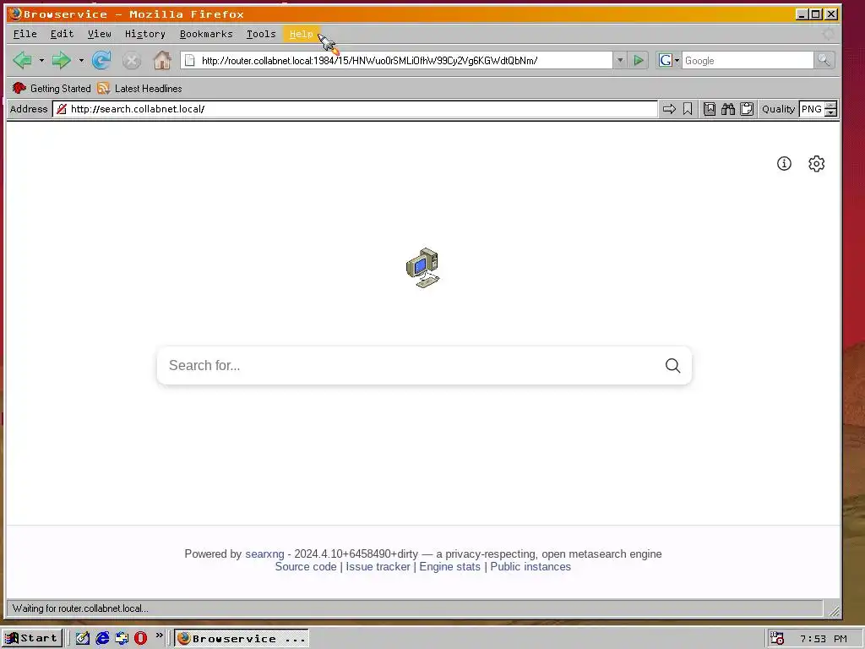Reload the page with the blue Reload button

tap(101, 60)
